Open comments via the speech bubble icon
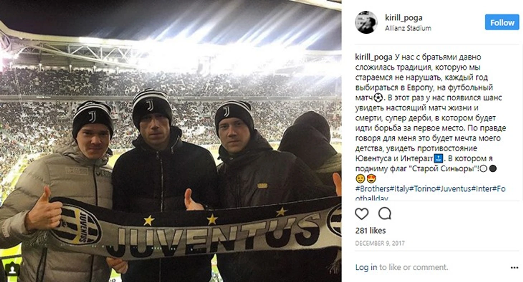This screenshot has height=282, width=523. [x=385, y=214]
